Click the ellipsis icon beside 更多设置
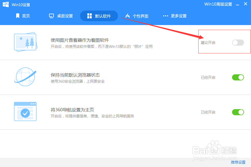This screenshot has width=251, height=167. (x=165, y=16)
